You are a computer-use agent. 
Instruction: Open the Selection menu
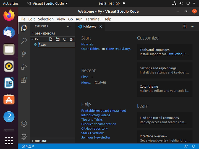pyautogui.click(x=46, y=19)
